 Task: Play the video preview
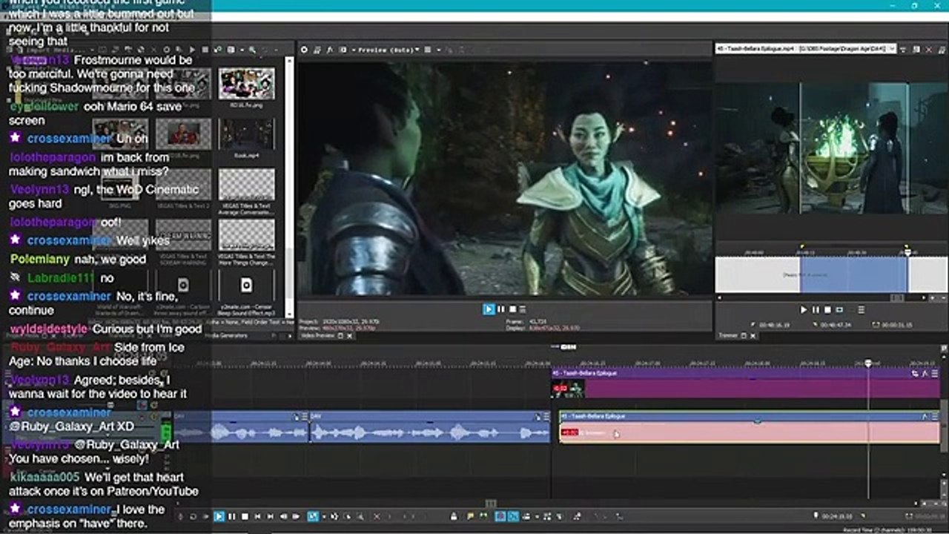pyautogui.click(x=489, y=309)
